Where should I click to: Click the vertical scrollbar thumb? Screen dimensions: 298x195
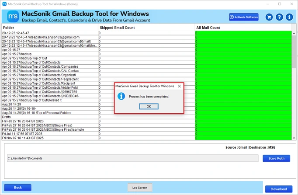(294, 52)
